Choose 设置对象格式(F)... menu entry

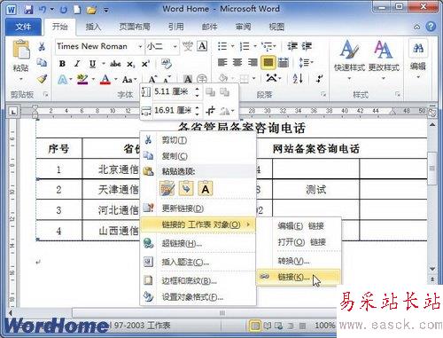pyautogui.click(x=198, y=296)
